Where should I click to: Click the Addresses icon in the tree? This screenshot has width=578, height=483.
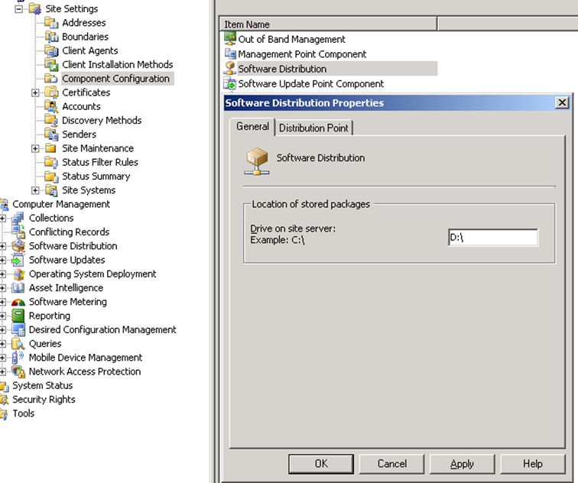[51, 22]
